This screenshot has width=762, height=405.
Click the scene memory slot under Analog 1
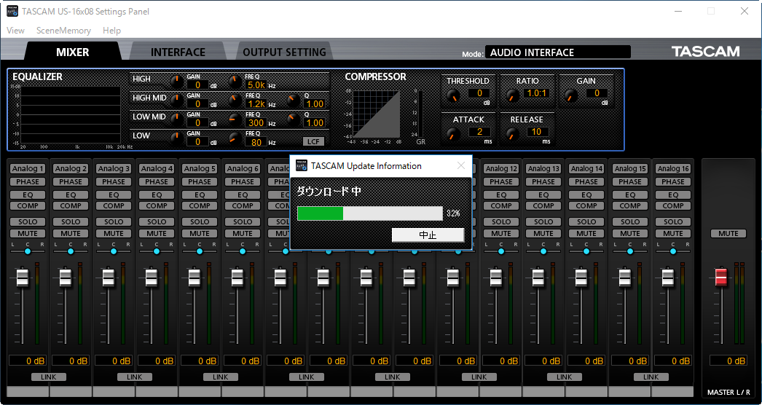click(x=28, y=391)
